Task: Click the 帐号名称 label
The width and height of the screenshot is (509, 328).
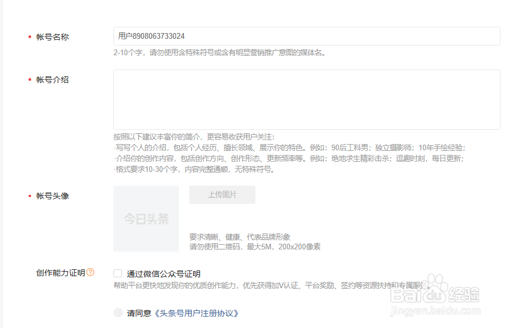Action: point(52,37)
